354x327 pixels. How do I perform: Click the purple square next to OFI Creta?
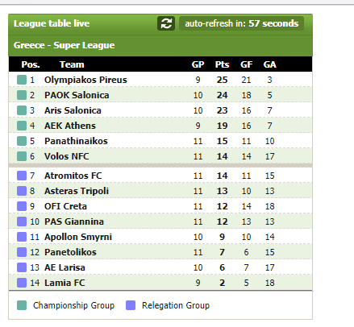pos(22,206)
